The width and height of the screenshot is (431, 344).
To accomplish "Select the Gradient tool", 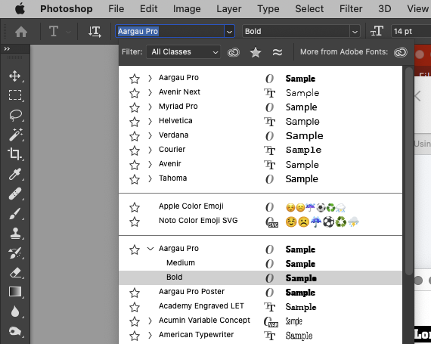I will tap(15, 292).
